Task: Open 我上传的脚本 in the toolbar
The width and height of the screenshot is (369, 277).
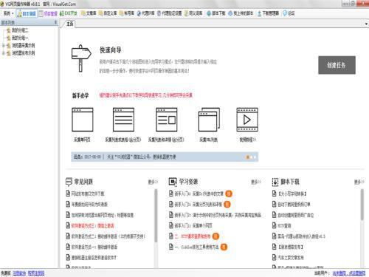Action: [x=241, y=13]
